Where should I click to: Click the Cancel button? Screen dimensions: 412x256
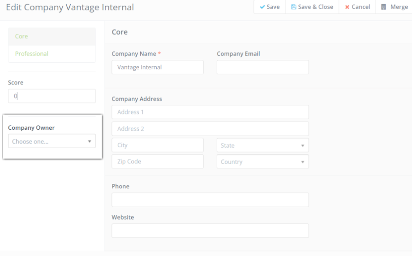[x=357, y=7]
